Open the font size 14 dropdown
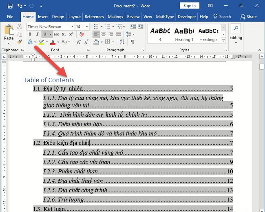This screenshot has width=265, height=212. click(87, 26)
